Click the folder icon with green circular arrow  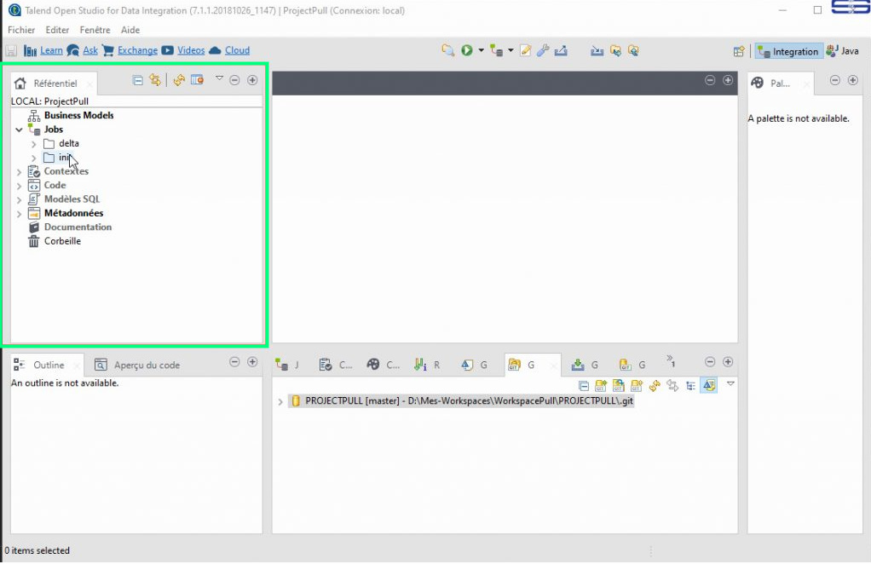(633, 50)
